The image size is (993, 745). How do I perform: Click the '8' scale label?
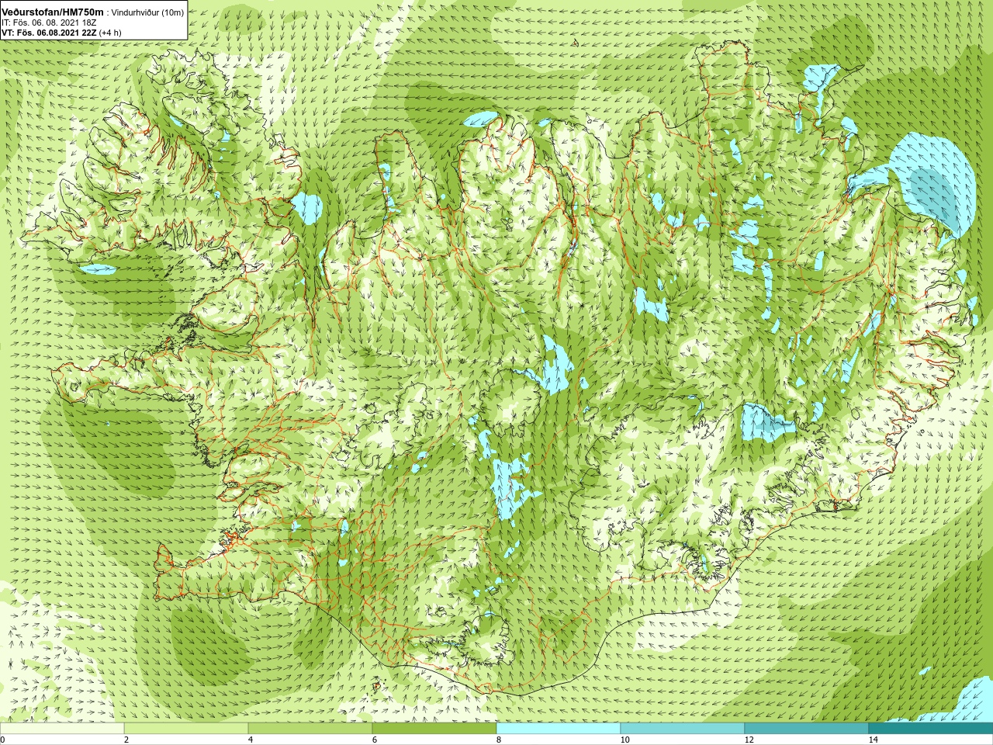point(499,740)
